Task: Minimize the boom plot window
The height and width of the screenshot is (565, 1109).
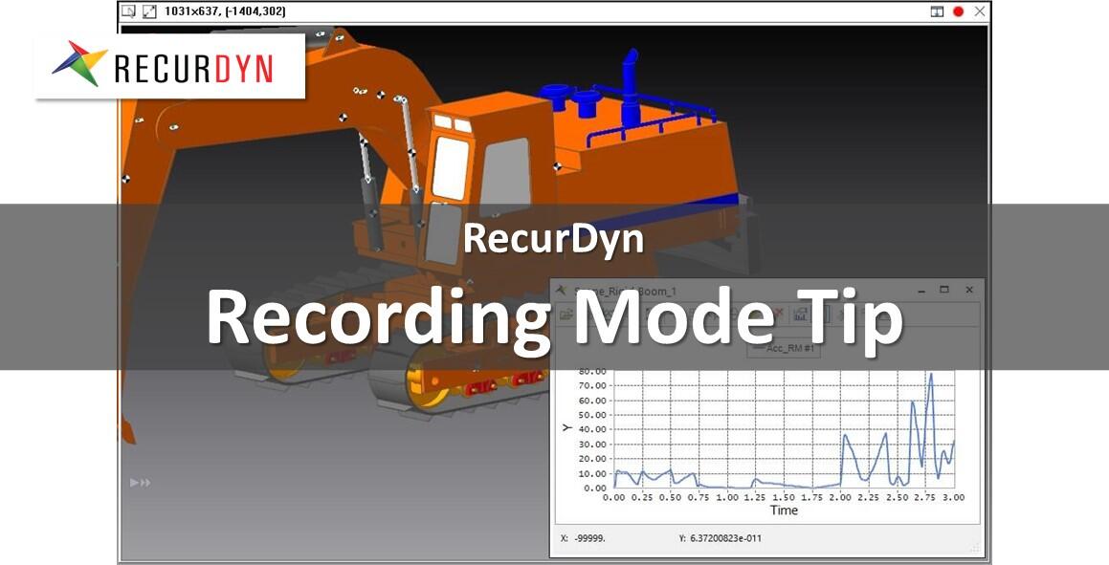Action: tap(920, 290)
